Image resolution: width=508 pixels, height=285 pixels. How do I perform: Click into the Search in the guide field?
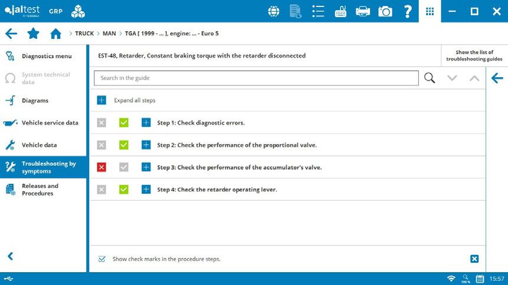256,78
